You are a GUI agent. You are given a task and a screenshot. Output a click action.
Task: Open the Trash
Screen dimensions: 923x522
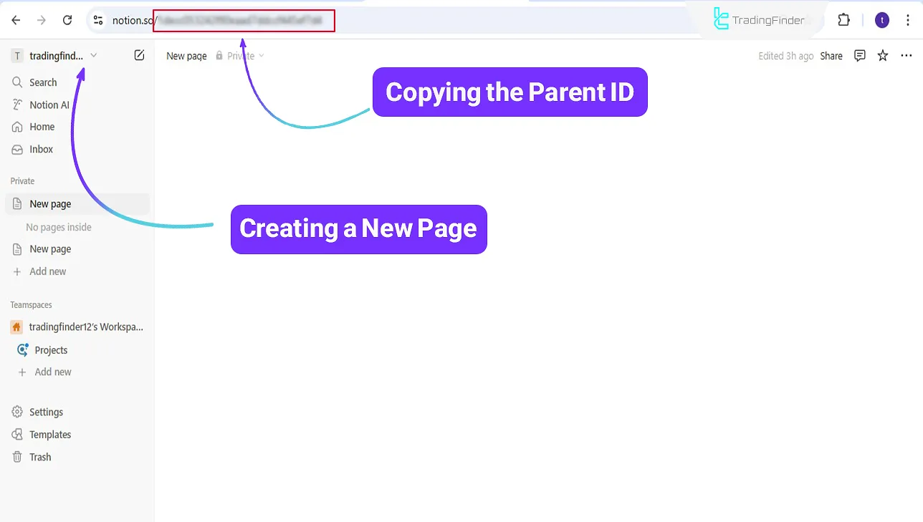click(41, 456)
